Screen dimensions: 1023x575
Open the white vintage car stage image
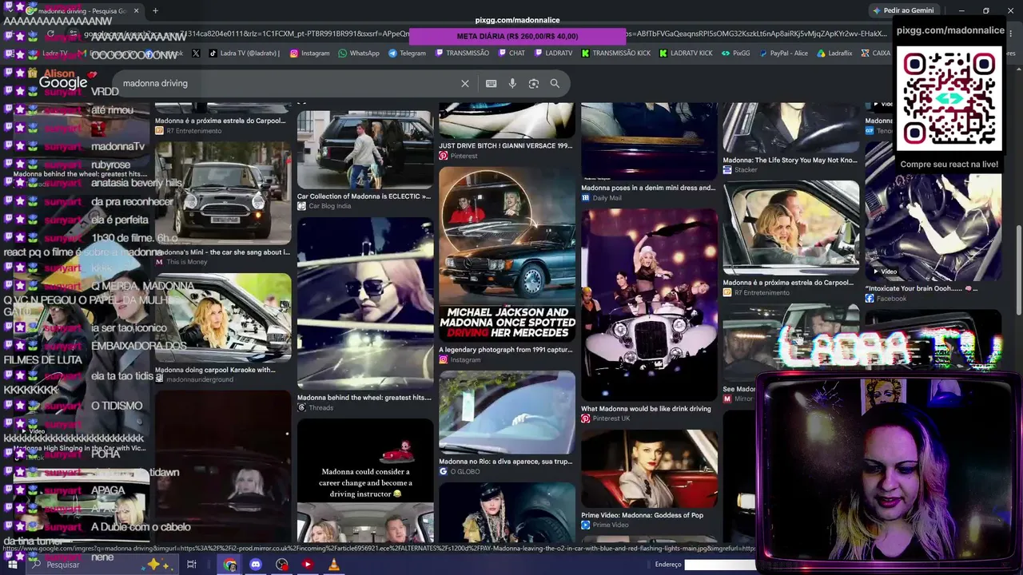pos(649,304)
